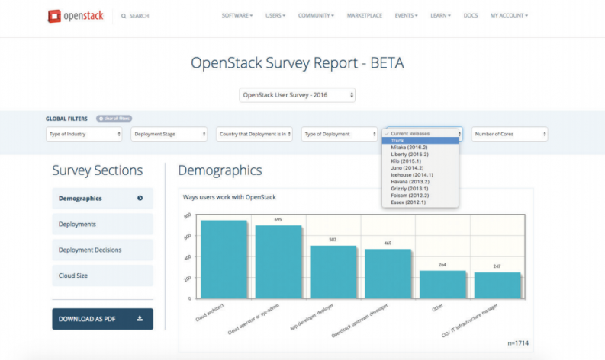Viewport: 605px width, 360px height.
Task: Click the 'Survey Sections' heading
Action: click(x=97, y=170)
